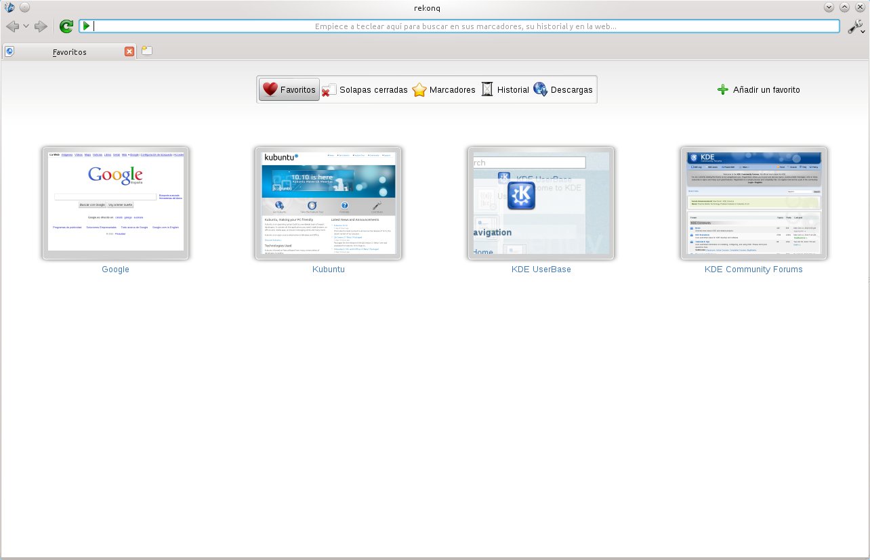Click the KDE Community Forums link label
Screen dimensions: 870x560
753,270
